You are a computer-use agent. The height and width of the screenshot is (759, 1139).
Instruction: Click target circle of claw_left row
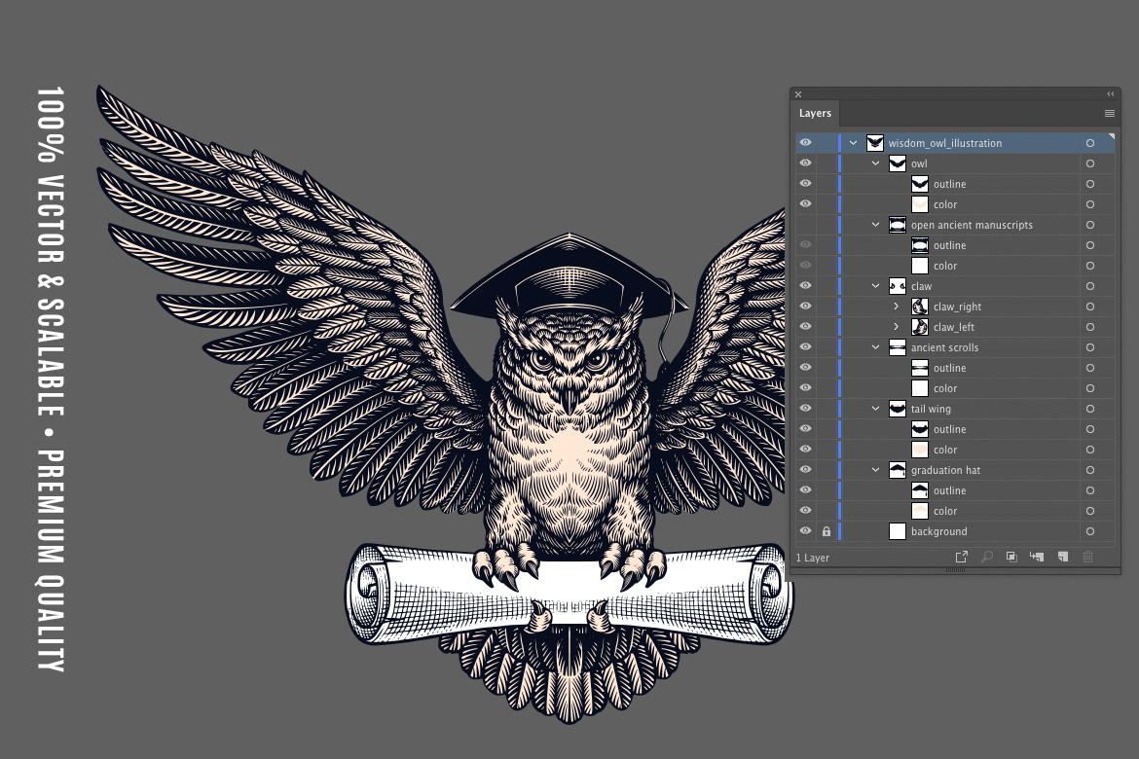tap(1090, 327)
